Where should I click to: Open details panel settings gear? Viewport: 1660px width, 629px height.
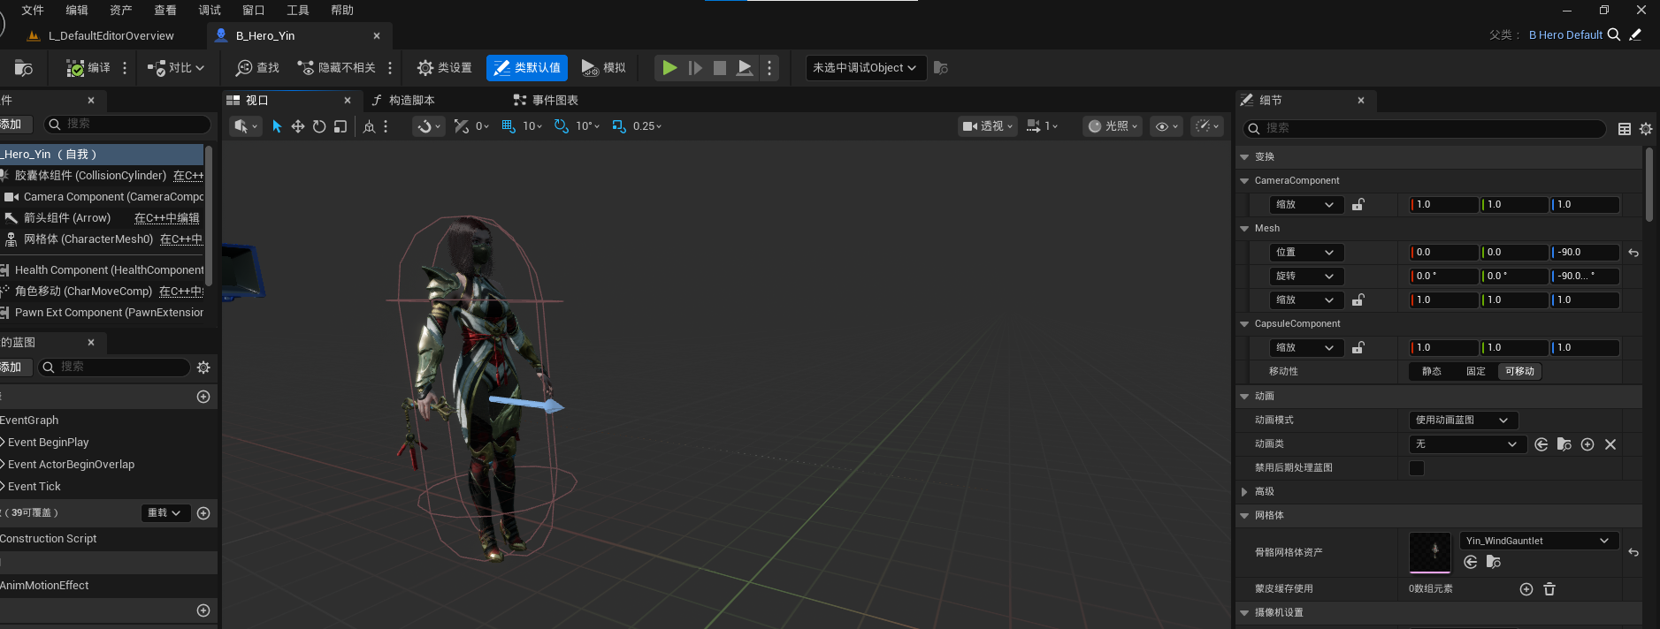1646,129
